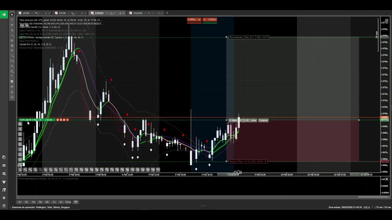
Task: Set chart period to 5D
Action: click(26, 202)
